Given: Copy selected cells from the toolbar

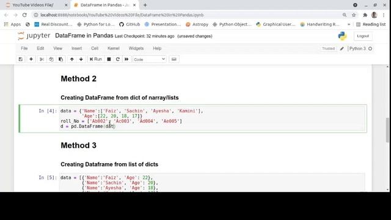Looking at the screenshot, I should [x=51, y=59].
